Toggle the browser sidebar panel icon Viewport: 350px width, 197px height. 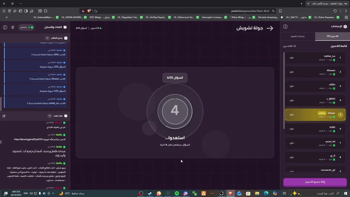[26, 11]
